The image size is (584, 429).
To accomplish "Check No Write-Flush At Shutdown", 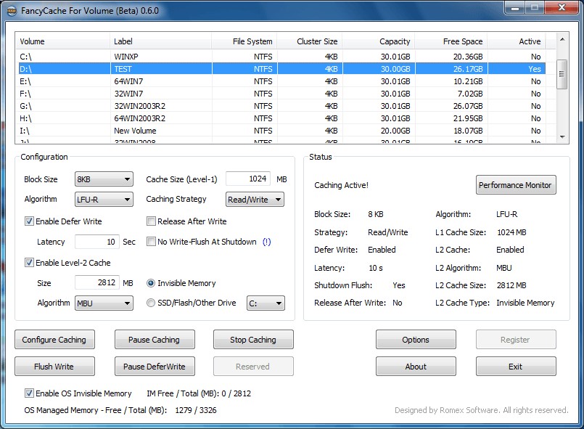I will (x=152, y=242).
